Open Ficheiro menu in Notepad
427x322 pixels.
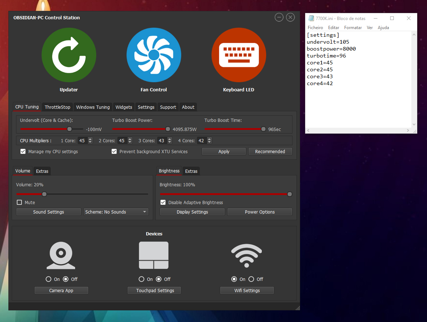315,27
